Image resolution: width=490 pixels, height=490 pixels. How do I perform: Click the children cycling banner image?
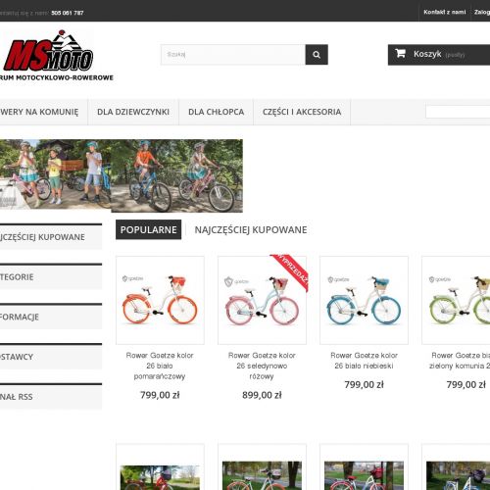122,175
